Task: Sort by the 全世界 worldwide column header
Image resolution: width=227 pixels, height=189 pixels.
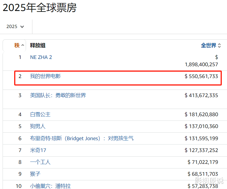Action: coord(211,45)
